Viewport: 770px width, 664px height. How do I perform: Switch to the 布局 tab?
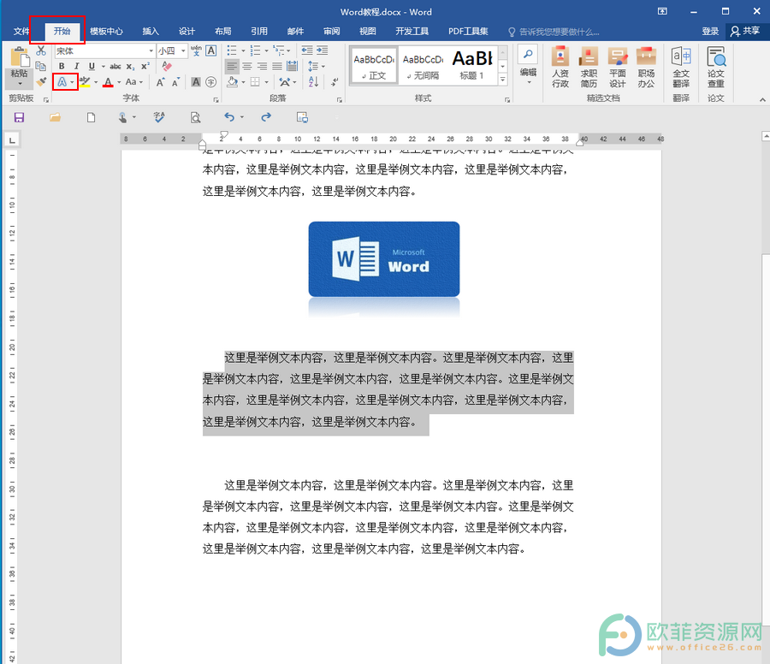pyautogui.click(x=223, y=32)
